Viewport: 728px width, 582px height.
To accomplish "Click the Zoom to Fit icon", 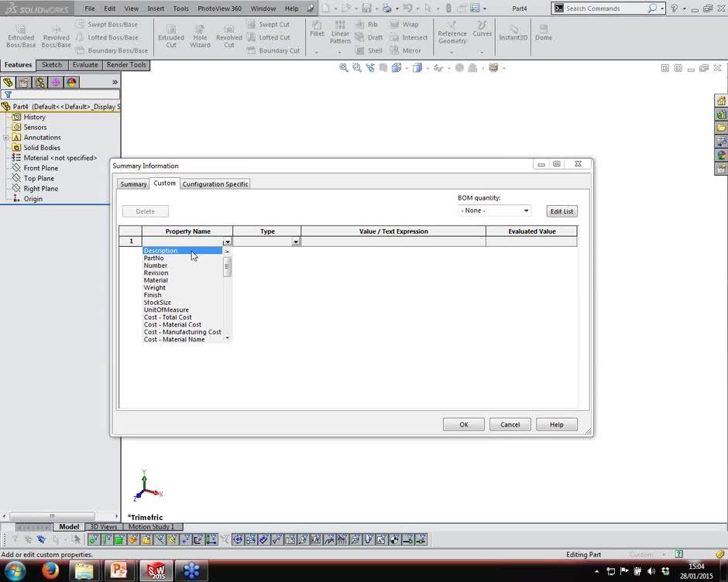I will point(344,68).
